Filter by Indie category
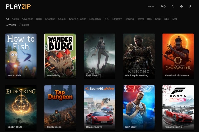This screenshot has height=132, width=199. pos(166,19)
